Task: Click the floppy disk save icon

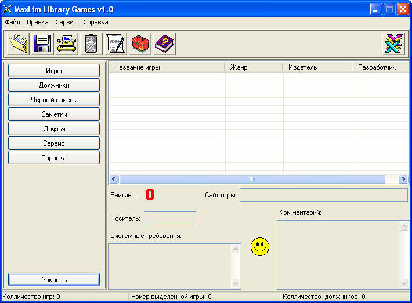Action: pos(43,44)
